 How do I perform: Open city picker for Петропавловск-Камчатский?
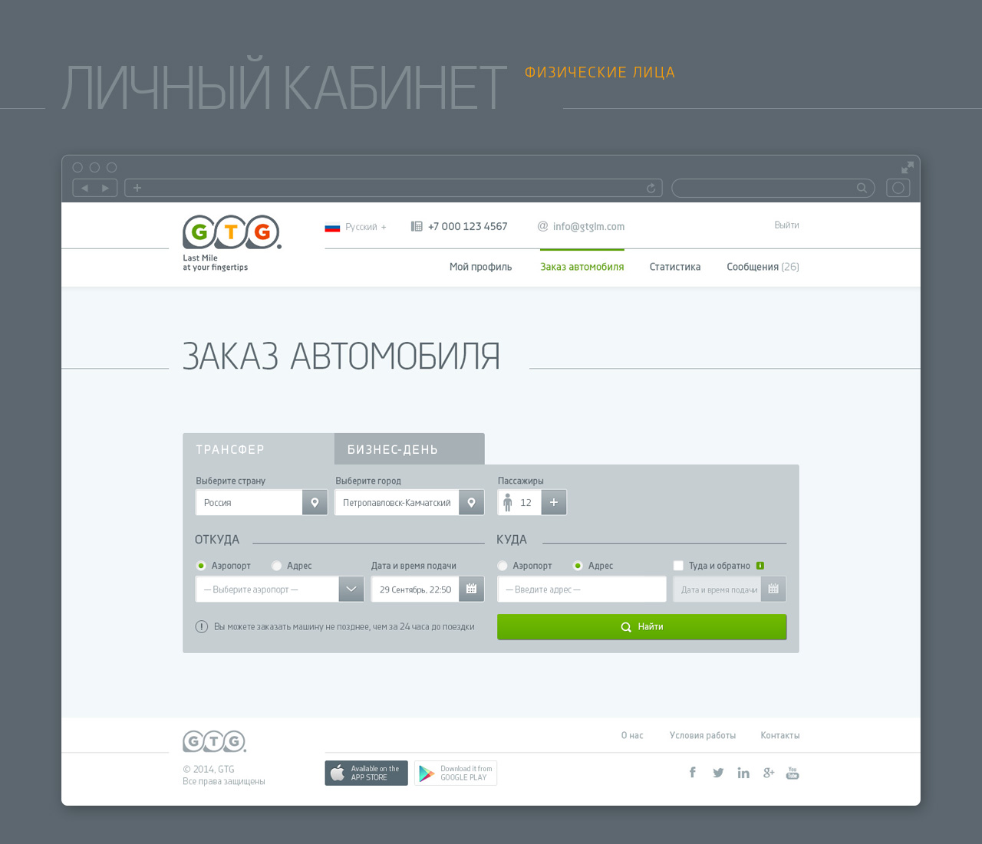point(471,503)
